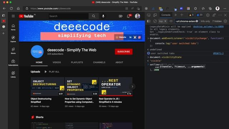Screen dimensions: 229x129
Task: Open Object Destructuring Simplified video title
Action: pyautogui.click(x=41, y=100)
